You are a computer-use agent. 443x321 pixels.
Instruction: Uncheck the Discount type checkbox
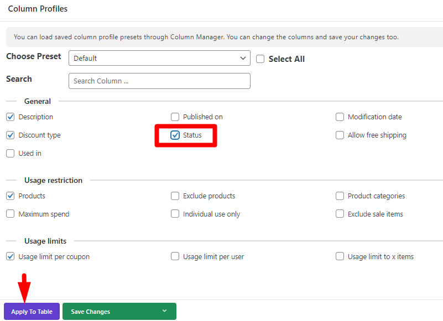click(11, 135)
